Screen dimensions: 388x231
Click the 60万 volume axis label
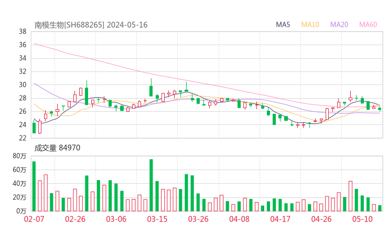tap(19, 170)
